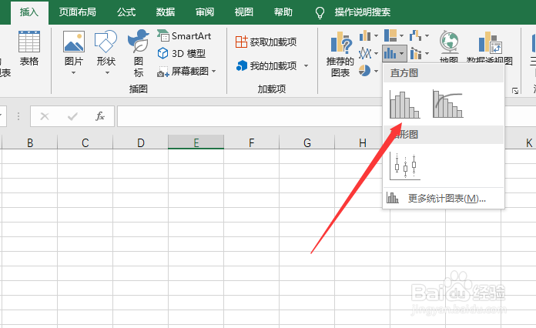Click the formula bar confirm checkmark
Viewport: 536px width, 328px height.
[x=72, y=116]
